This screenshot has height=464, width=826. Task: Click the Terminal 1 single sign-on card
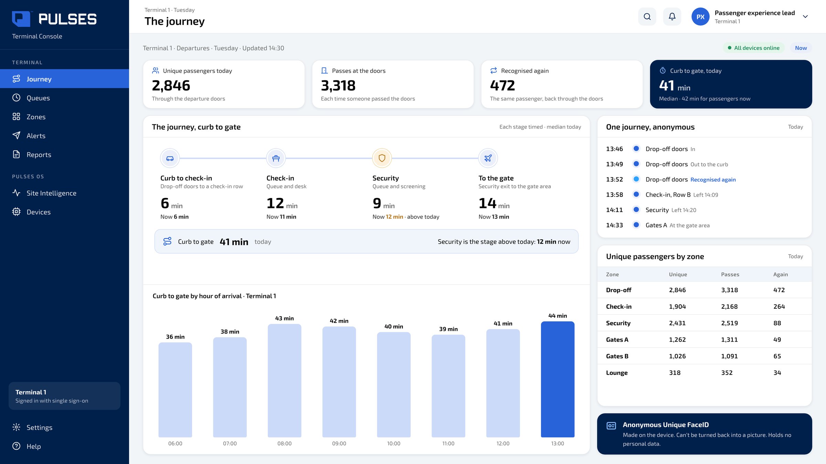click(64, 396)
